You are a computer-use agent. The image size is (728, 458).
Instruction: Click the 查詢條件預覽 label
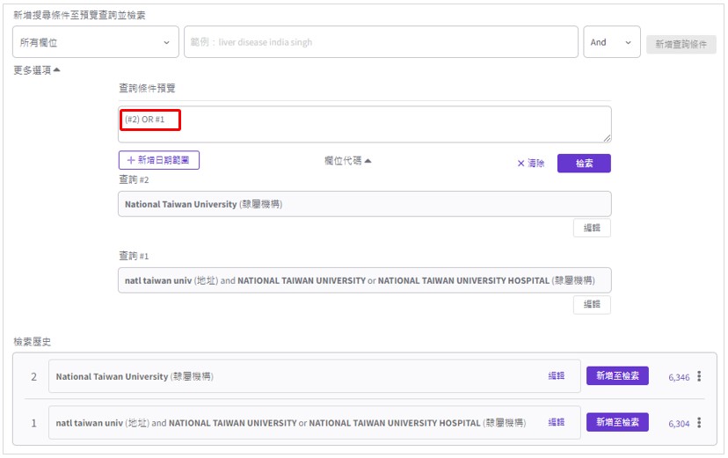tap(147, 88)
